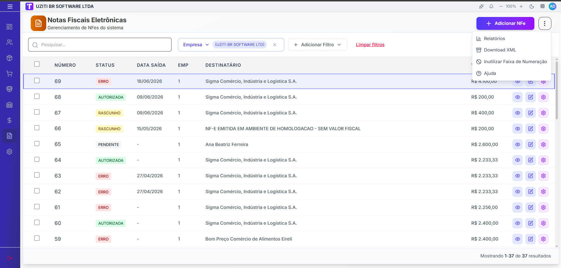Open the three-dot more options menu
This screenshot has height=268, width=561.
point(545,23)
